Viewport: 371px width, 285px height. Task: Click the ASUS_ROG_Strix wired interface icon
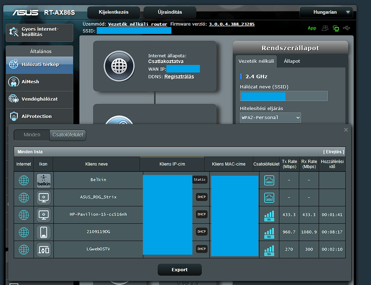coord(269,197)
